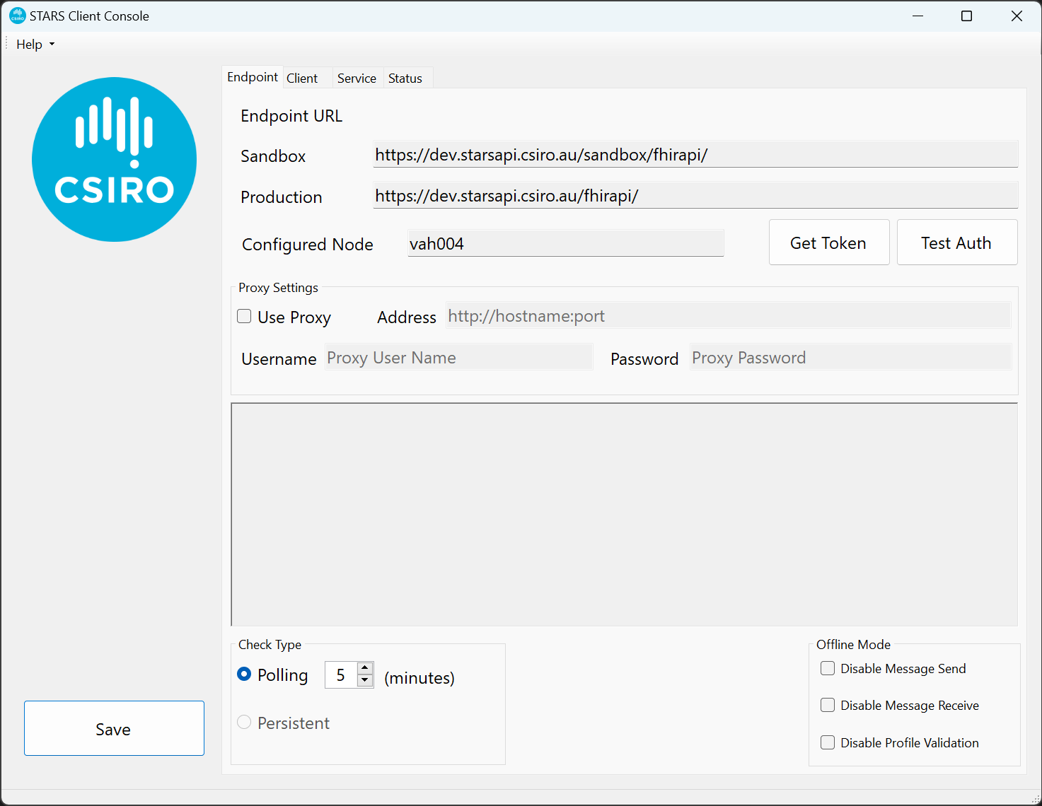
Task: Enable Disable Profile Validation
Action: tap(827, 742)
